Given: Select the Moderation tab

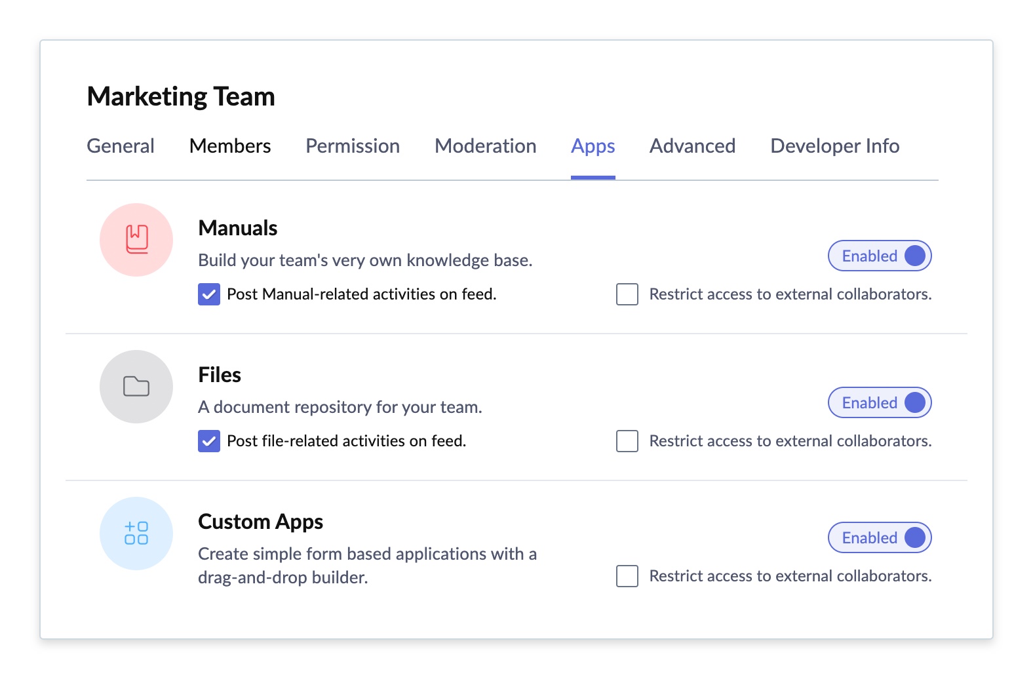Looking at the screenshot, I should pos(486,146).
